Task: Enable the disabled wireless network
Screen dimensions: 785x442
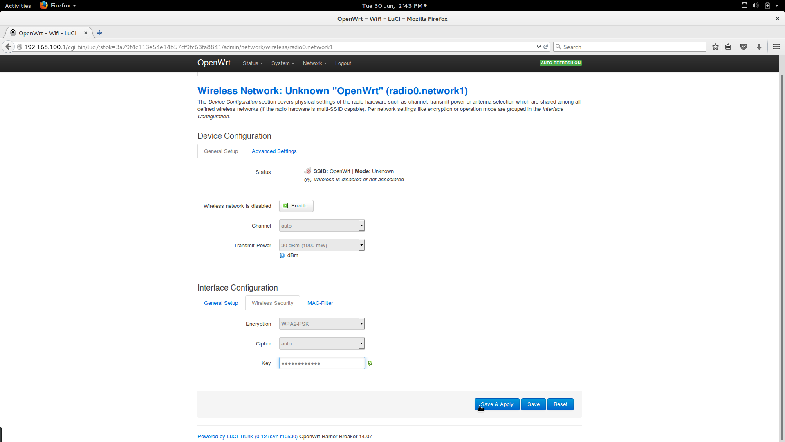Action: [x=296, y=206]
